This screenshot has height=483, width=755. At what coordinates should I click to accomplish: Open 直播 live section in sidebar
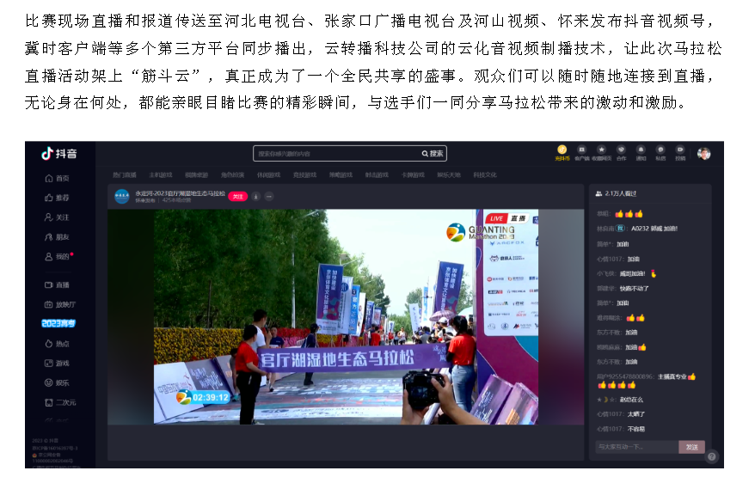pos(57,284)
